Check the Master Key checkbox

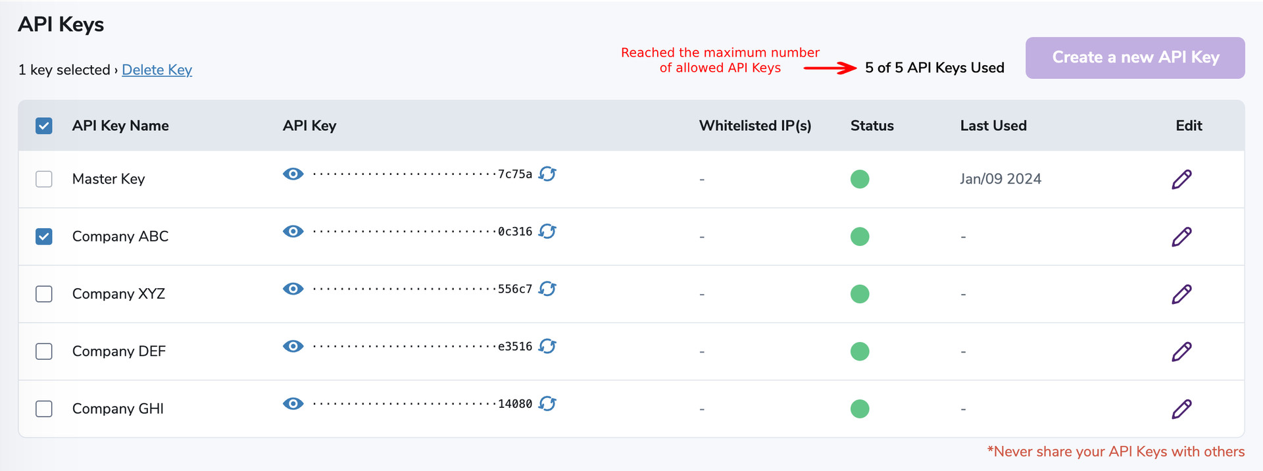click(43, 178)
